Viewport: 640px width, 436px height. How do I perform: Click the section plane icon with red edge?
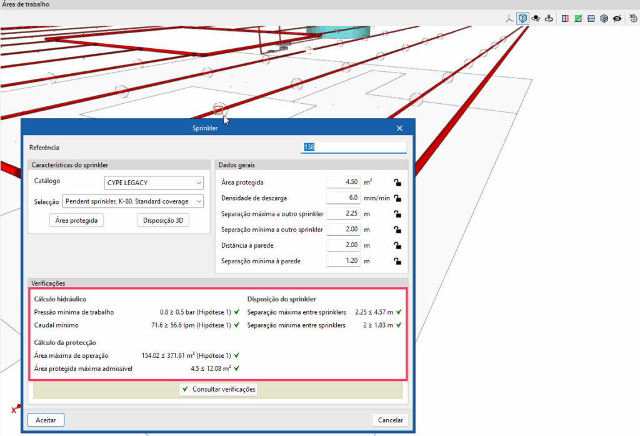click(x=565, y=18)
